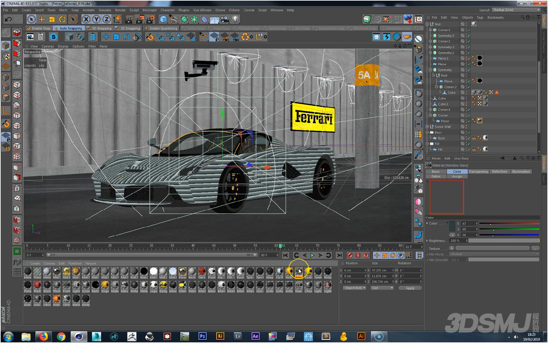This screenshot has height=343, width=548.
Task: Toggle Enable Quantizing
Action: coord(161,28)
